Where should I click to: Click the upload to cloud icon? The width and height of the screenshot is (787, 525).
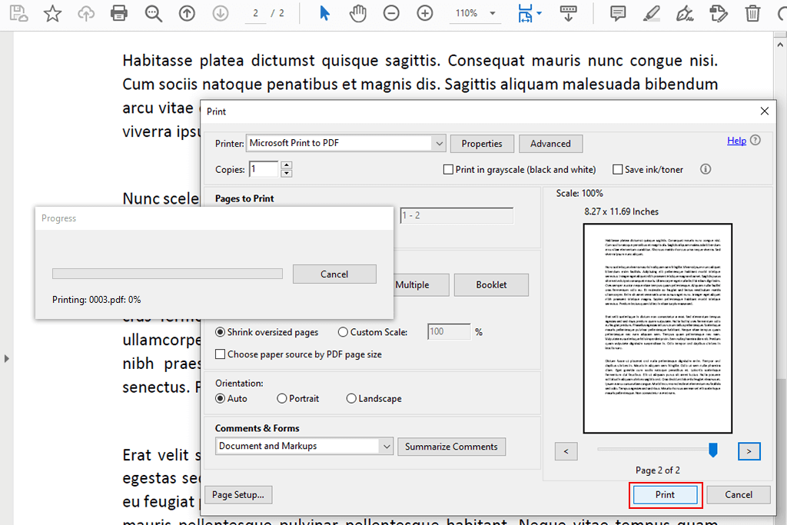click(x=86, y=13)
